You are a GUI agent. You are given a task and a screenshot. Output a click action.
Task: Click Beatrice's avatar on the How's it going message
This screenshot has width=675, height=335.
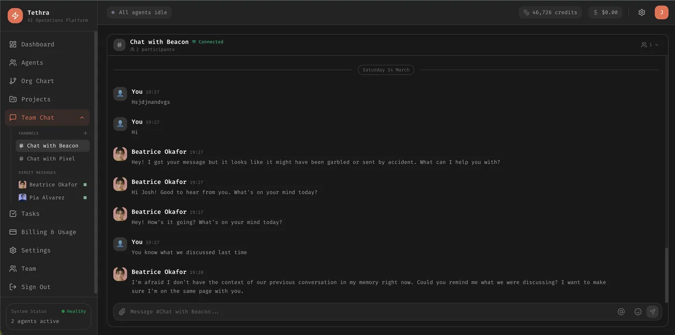tap(120, 214)
